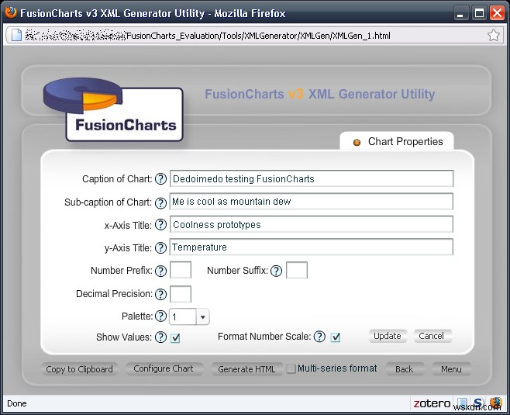Click the Decimal Precision help icon
Viewport: 510px width, 415px height.
click(160, 294)
